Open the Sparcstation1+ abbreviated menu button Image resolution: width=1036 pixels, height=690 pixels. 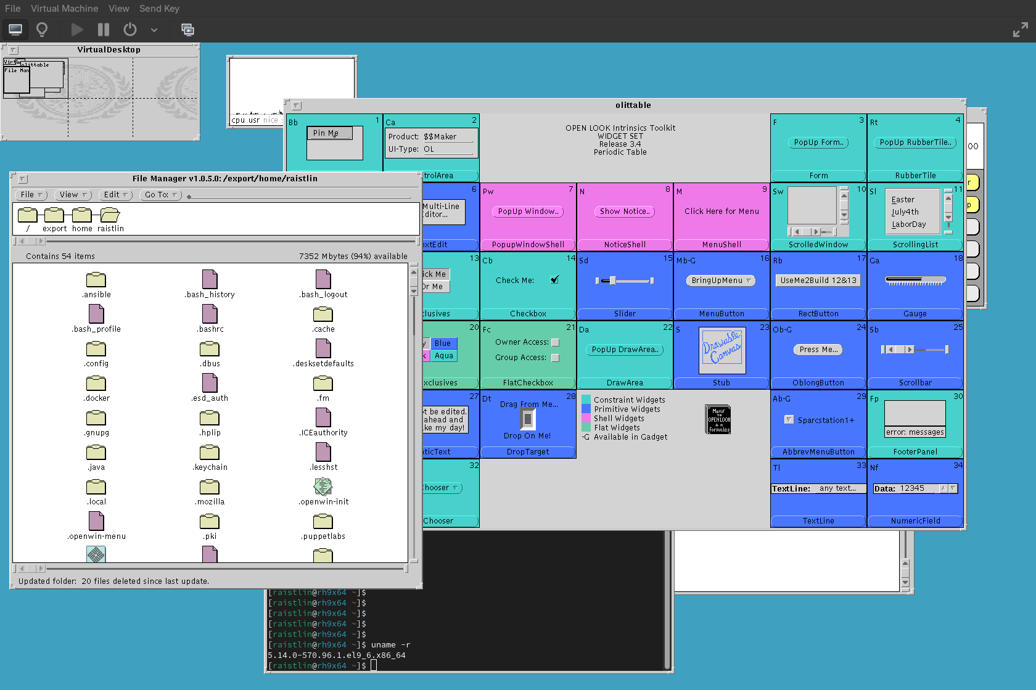789,420
